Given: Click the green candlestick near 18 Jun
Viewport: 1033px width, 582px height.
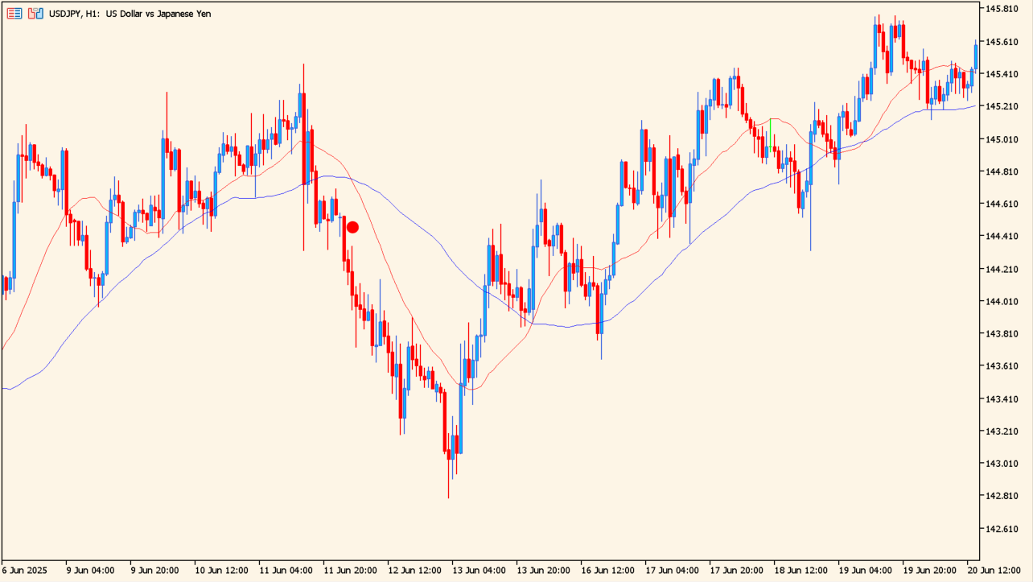Looking at the screenshot, I should [x=772, y=134].
